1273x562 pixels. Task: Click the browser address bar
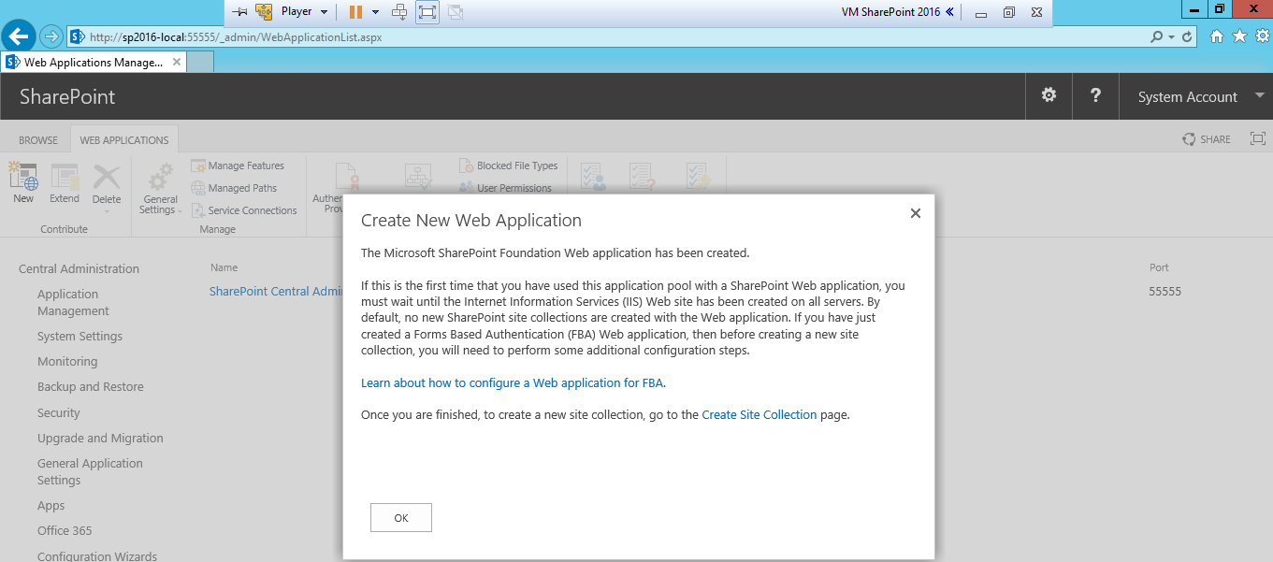click(608, 37)
